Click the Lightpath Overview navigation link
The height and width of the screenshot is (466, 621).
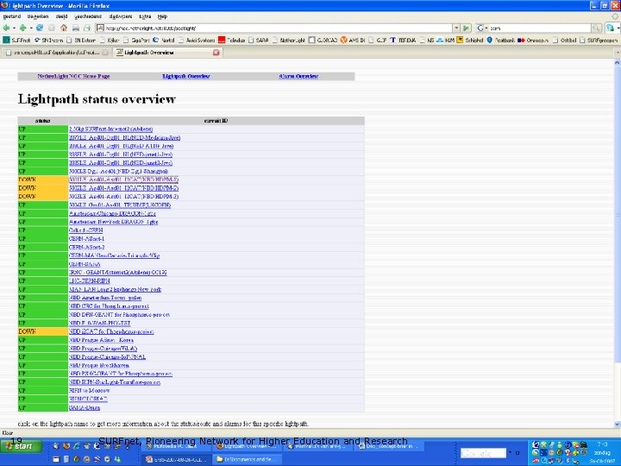click(186, 76)
